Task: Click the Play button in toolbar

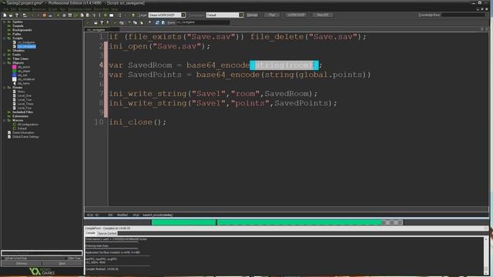Action: 272,15
